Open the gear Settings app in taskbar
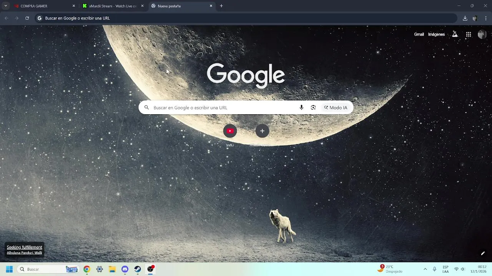This screenshot has height=276, width=492. 100,269
